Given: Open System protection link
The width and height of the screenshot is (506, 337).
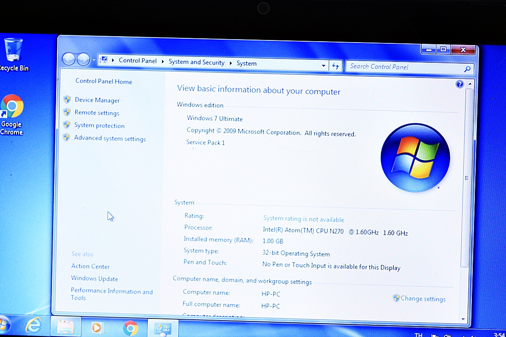Looking at the screenshot, I should coord(100,126).
